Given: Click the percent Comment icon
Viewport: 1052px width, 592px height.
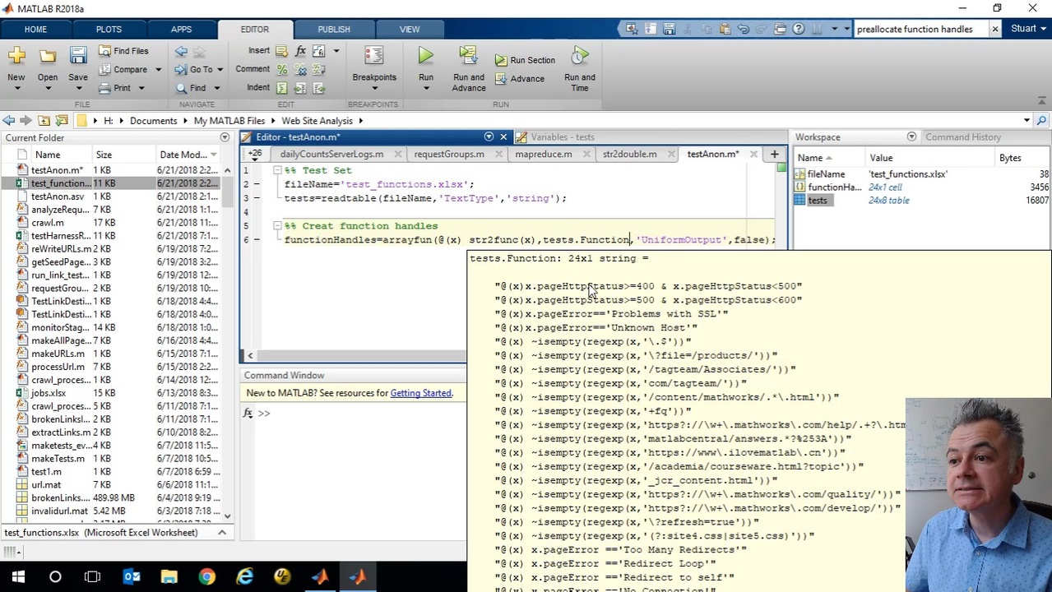Looking at the screenshot, I should click(x=282, y=70).
